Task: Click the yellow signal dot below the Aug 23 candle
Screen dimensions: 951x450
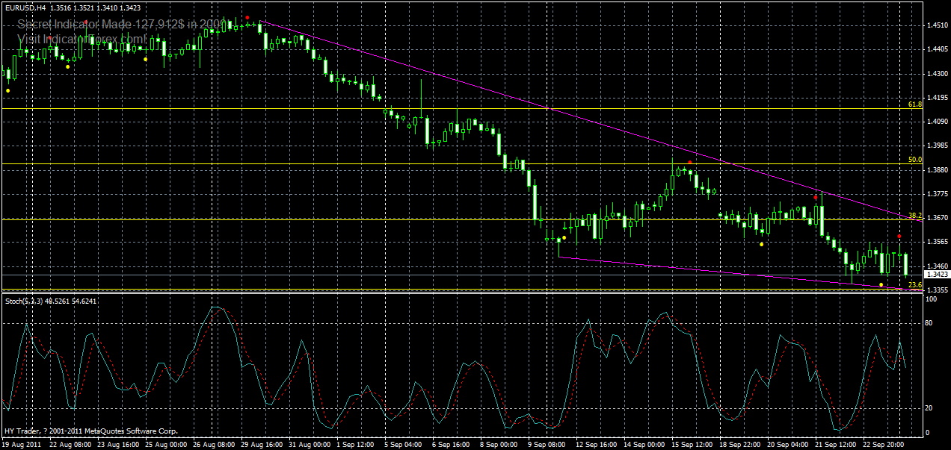Action: click(67, 67)
